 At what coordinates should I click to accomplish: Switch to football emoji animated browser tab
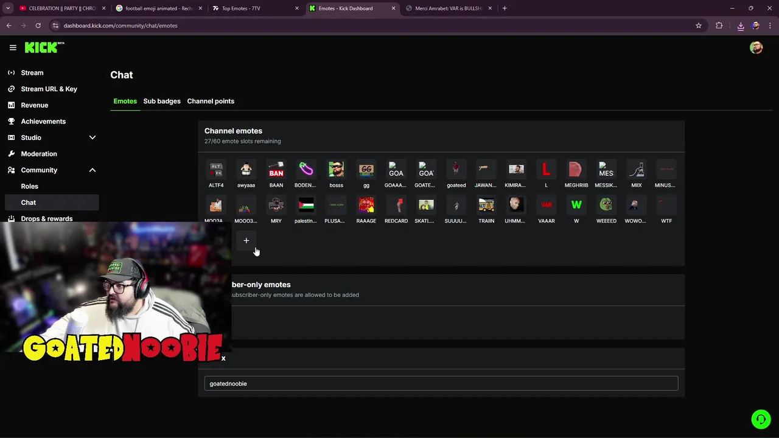[x=159, y=9]
